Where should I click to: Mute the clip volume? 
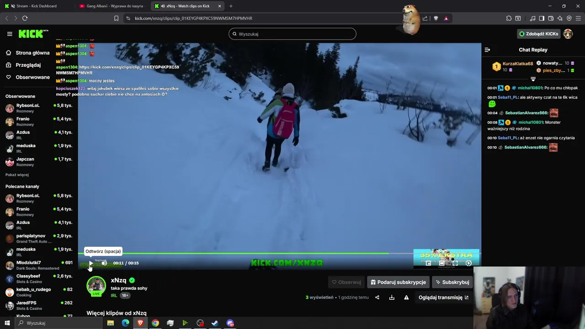(x=104, y=263)
